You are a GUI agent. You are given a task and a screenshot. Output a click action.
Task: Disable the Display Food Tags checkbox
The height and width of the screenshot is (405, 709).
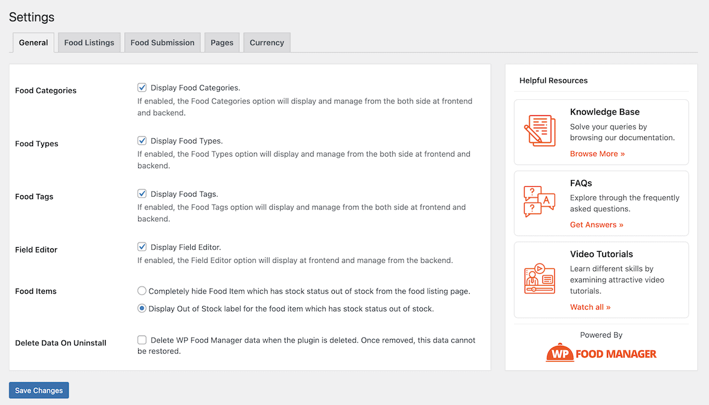coord(142,193)
